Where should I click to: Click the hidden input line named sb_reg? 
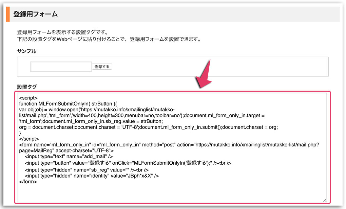[87, 169]
